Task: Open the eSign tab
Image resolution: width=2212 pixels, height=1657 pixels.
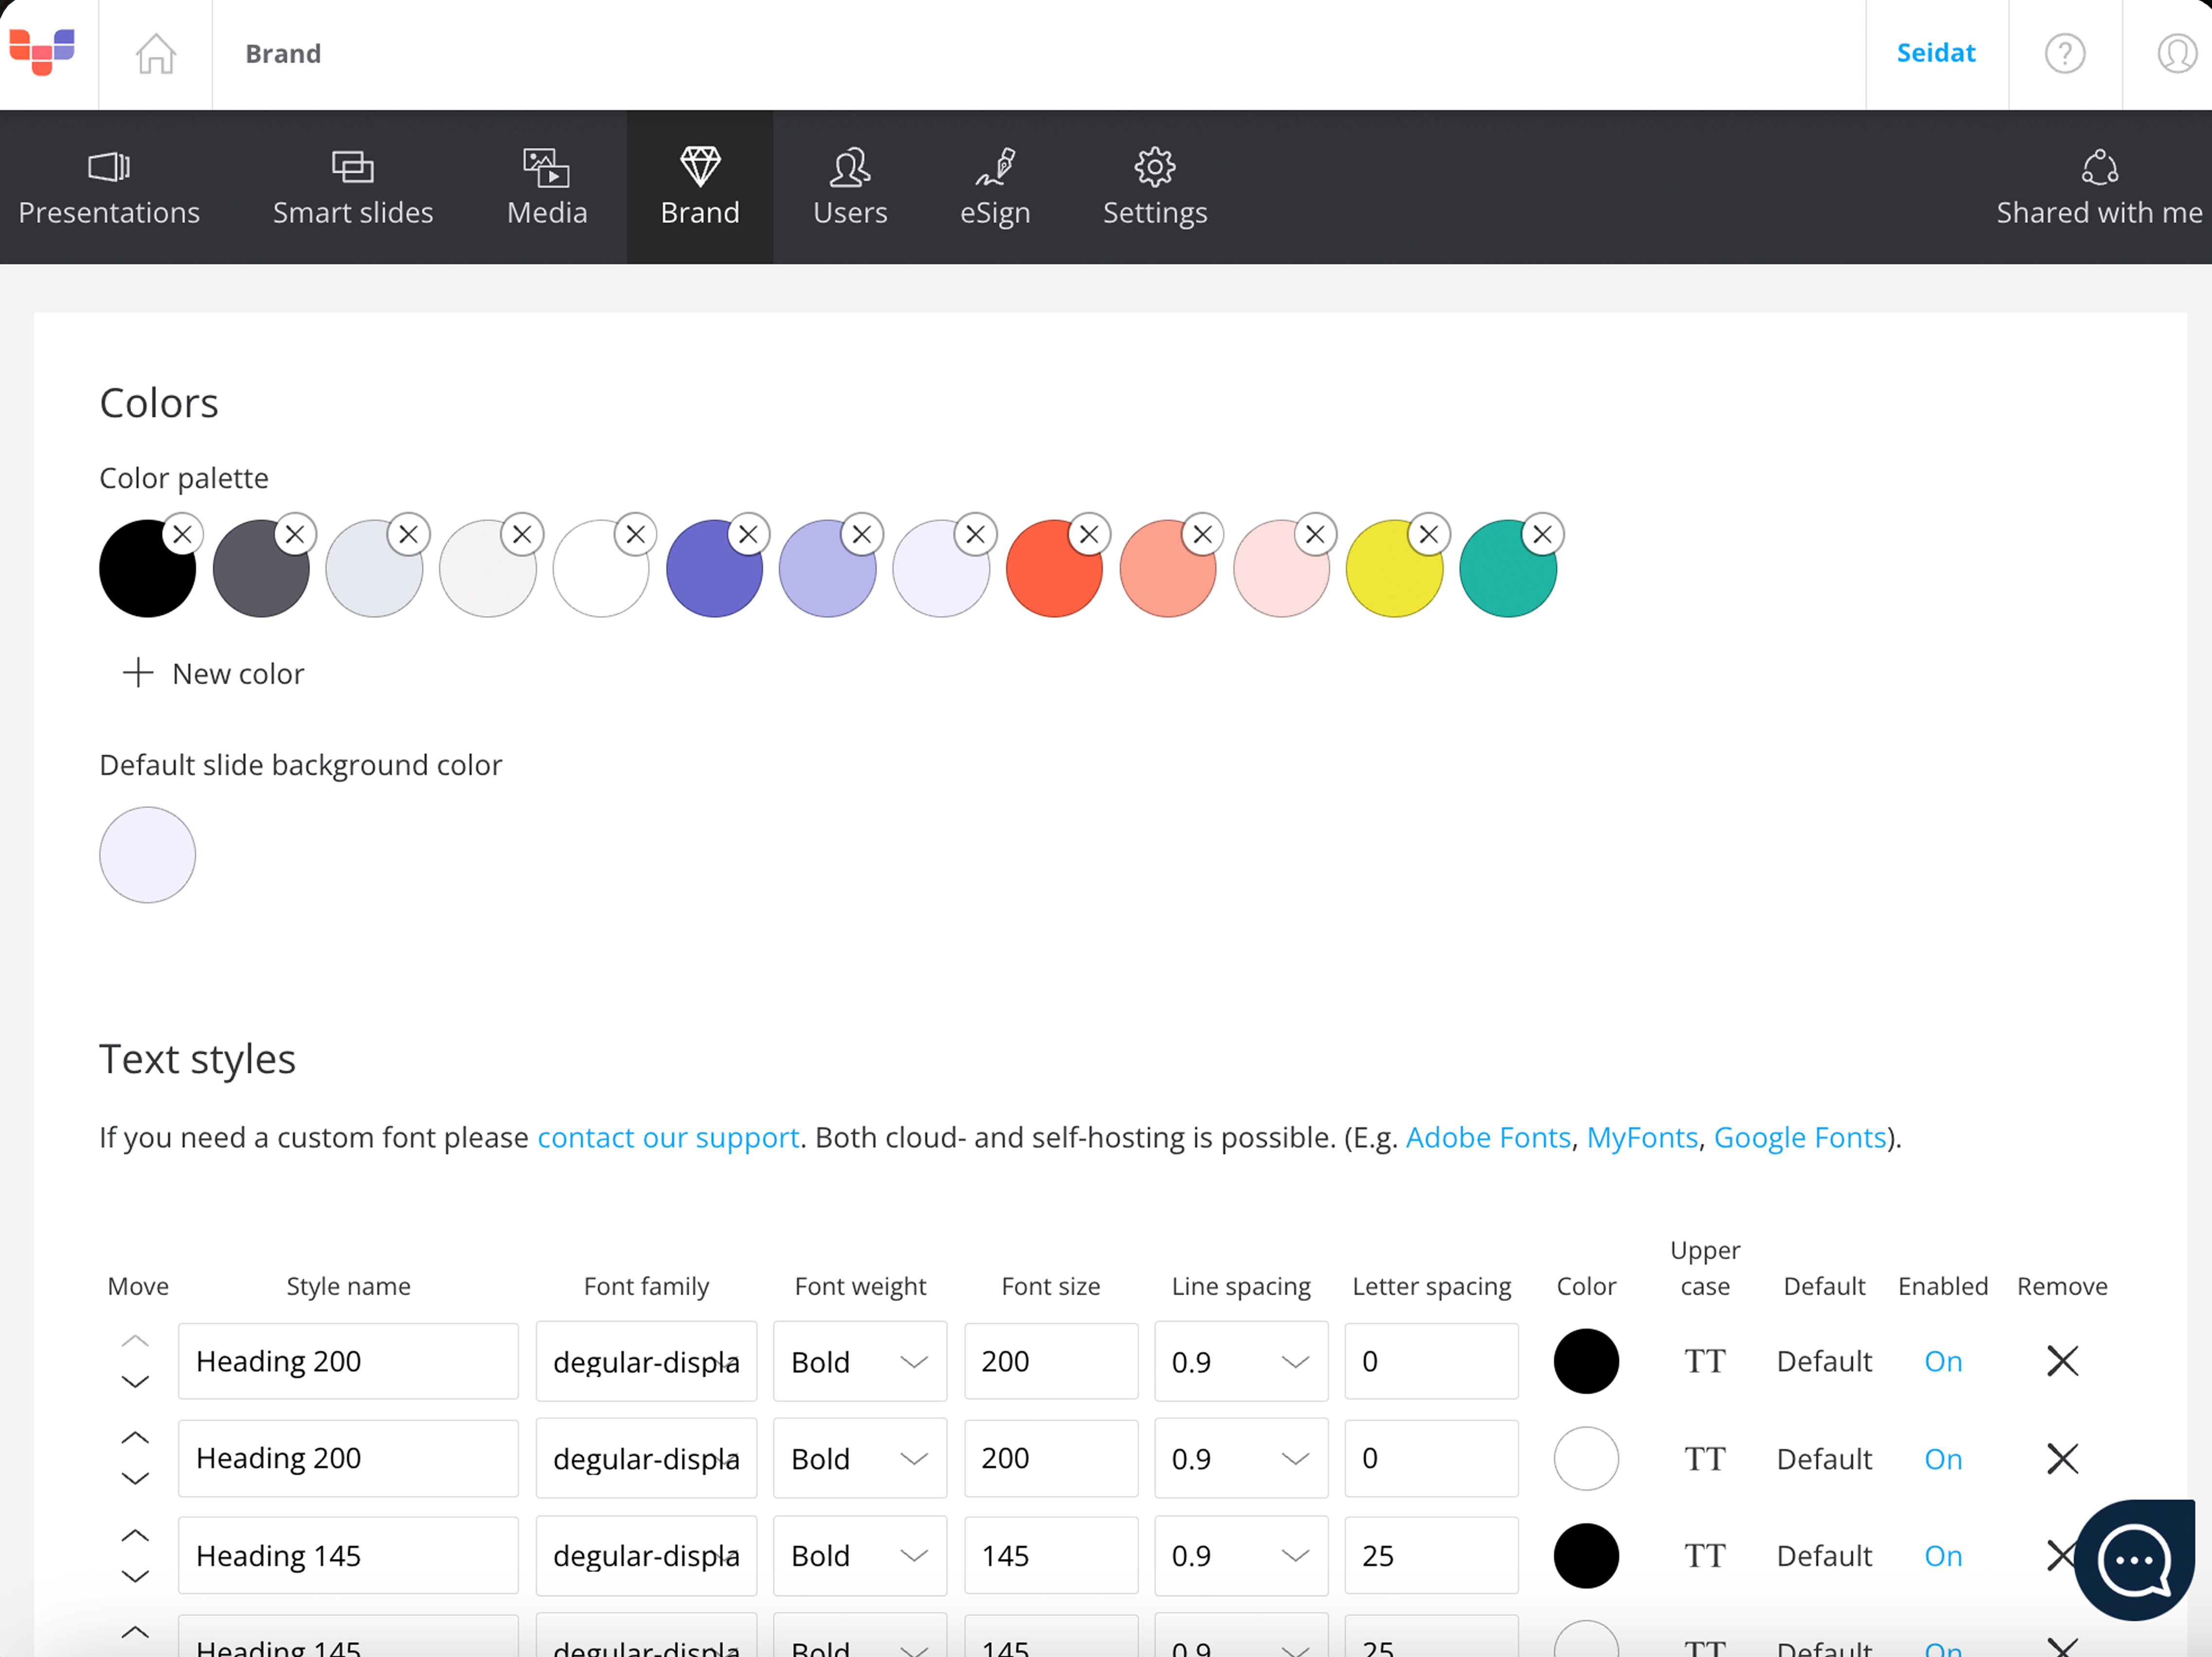Action: (x=994, y=188)
